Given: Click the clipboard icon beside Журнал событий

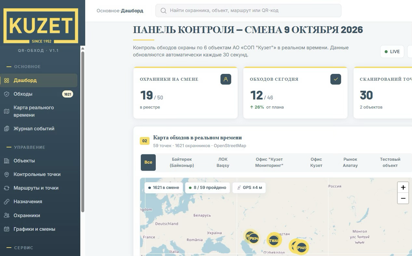Looking at the screenshot, I should [7, 129].
